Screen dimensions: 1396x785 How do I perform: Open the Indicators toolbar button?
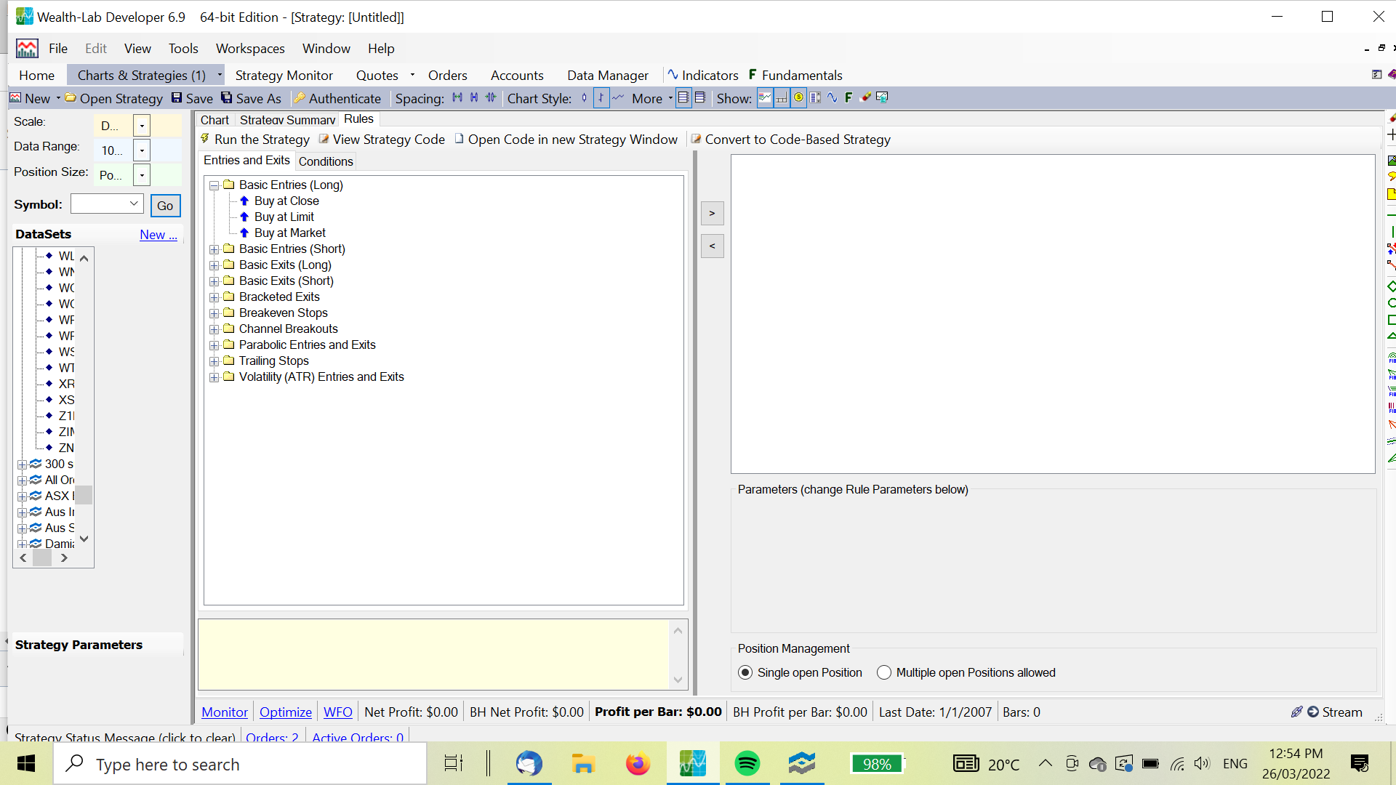click(x=702, y=75)
